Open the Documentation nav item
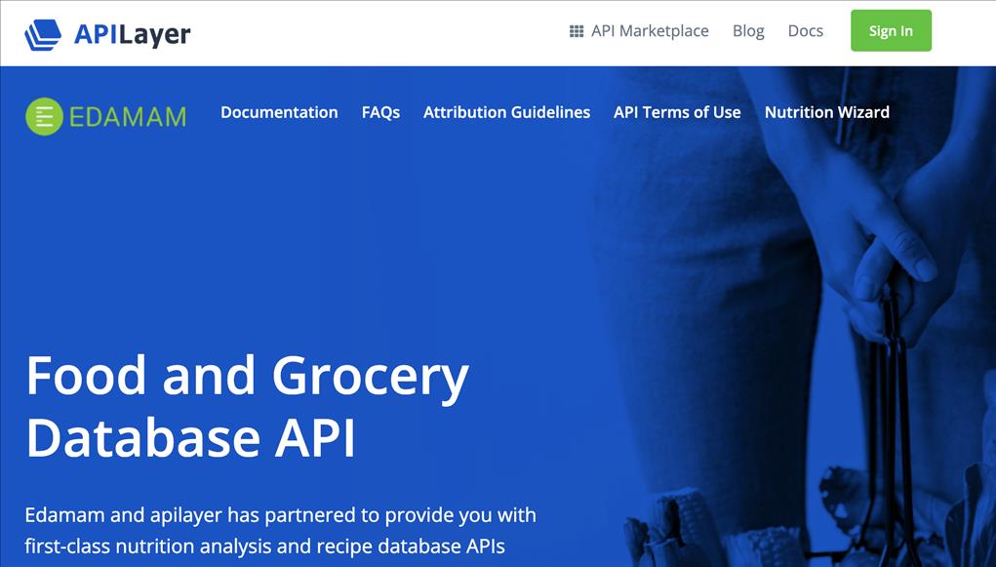 (279, 112)
